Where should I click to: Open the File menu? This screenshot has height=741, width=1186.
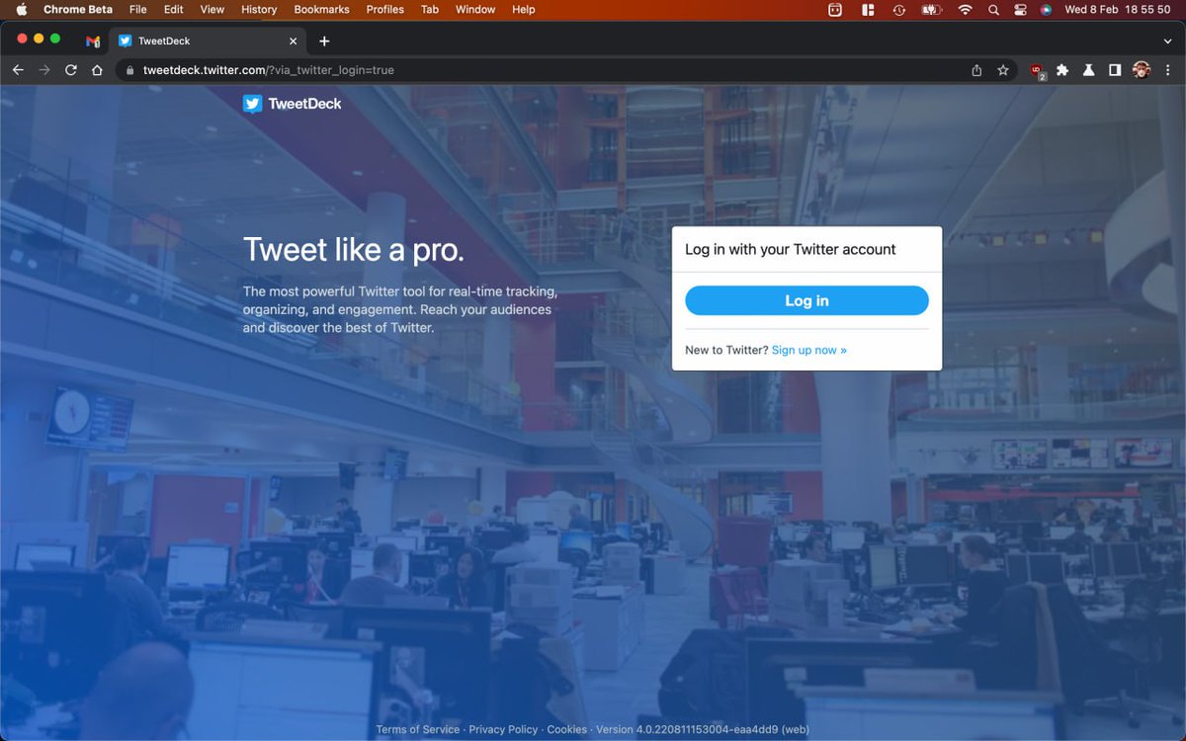(138, 10)
